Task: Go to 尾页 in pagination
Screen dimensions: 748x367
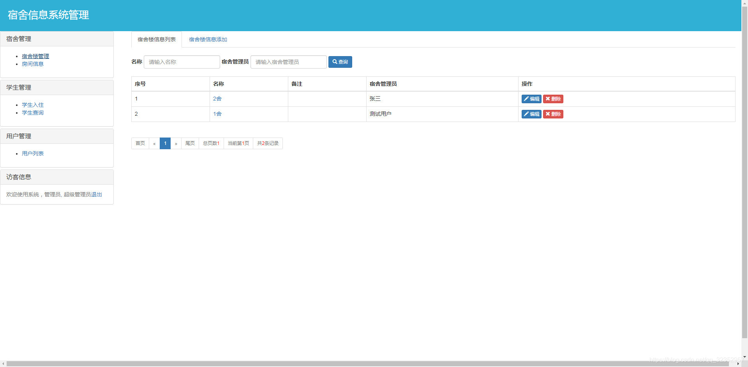Action: click(x=190, y=143)
